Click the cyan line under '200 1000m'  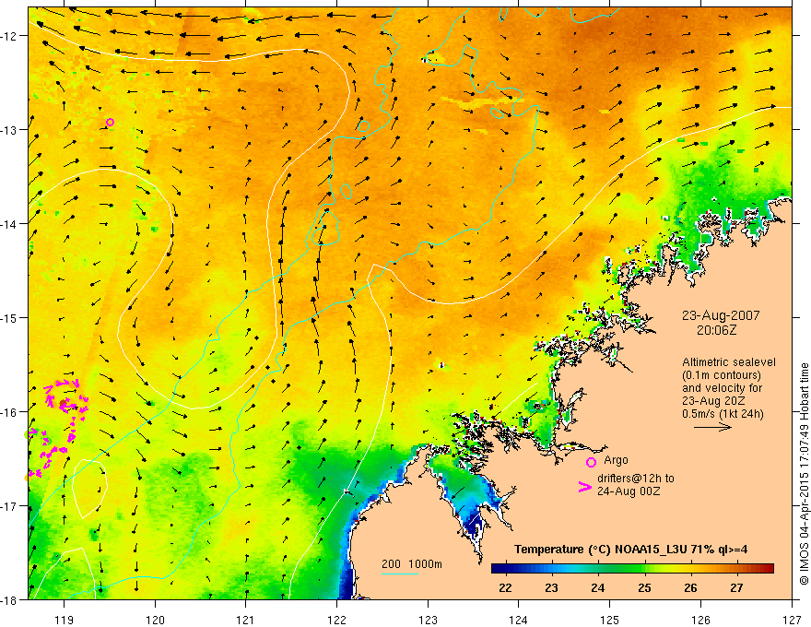tap(399, 574)
